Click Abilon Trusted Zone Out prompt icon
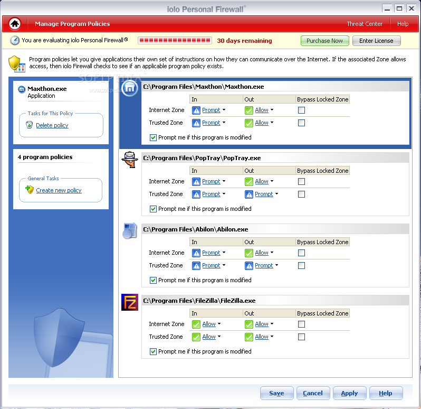Viewport: 421px width, 409px height. [x=249, y=265]
